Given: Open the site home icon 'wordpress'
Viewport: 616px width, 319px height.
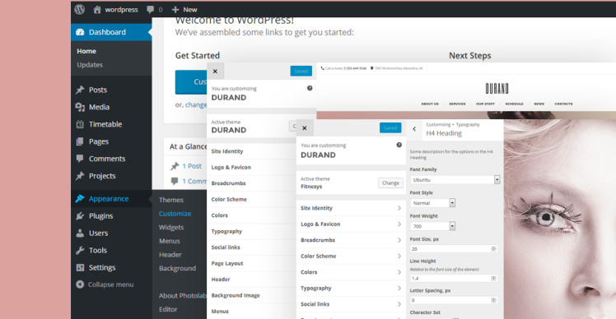Looking at the screenshot, I should pyautogui.click(x=97, y=10).
